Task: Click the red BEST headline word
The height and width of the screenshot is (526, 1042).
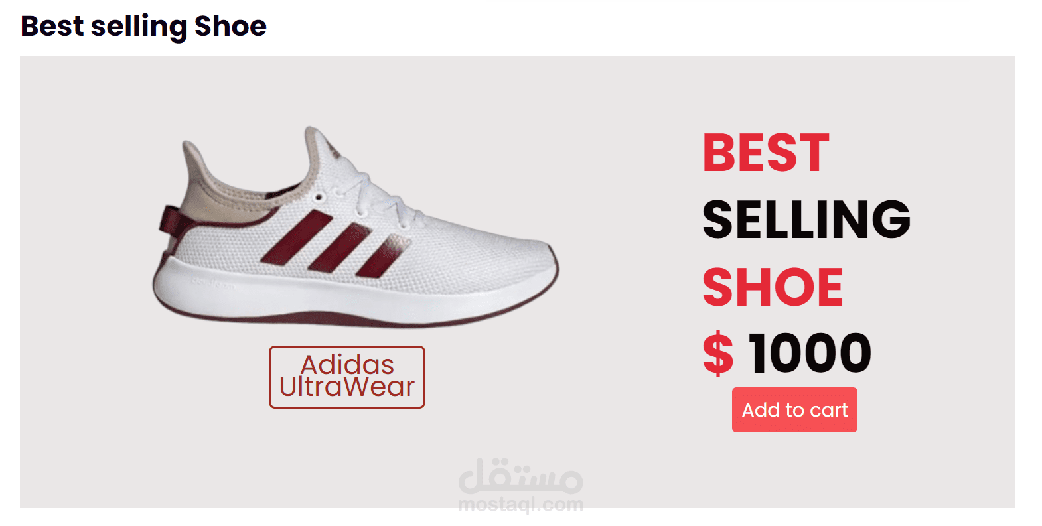Action: click(766, 153)
